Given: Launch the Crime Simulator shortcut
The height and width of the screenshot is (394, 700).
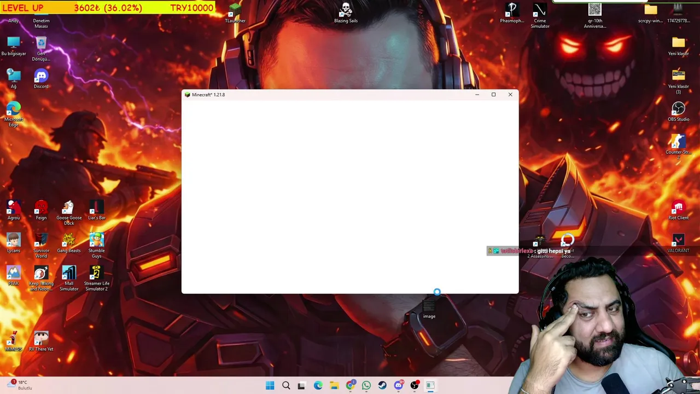Looking at the screenshot, I should pos(540,15).
